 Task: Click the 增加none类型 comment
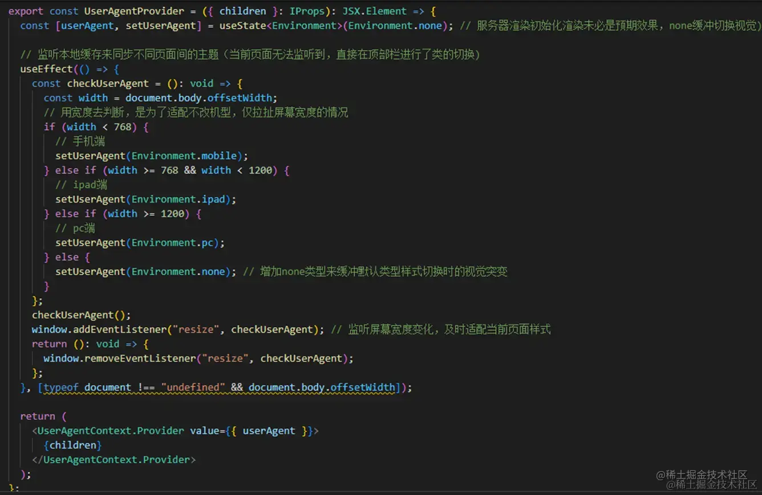pos(375,272)
